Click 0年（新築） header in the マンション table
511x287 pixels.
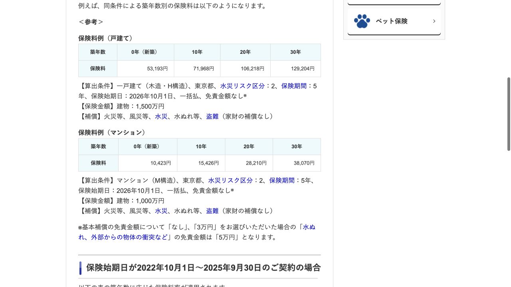(148, 147)
